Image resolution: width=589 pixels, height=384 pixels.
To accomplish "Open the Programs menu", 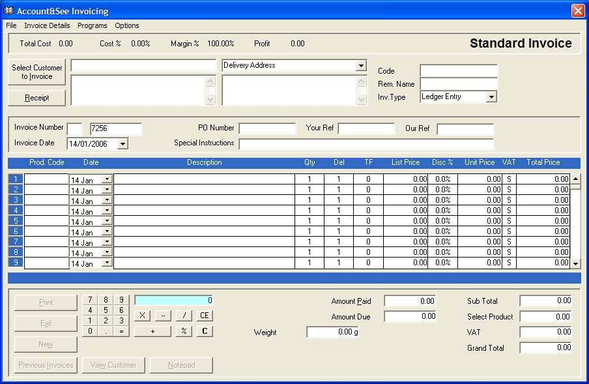I will [x=92, y=25].
